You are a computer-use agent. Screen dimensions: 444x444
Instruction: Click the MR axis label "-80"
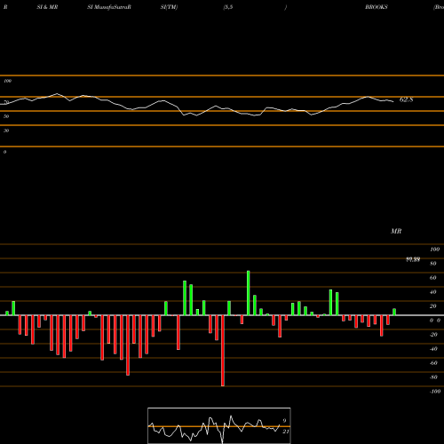[433, 377]
